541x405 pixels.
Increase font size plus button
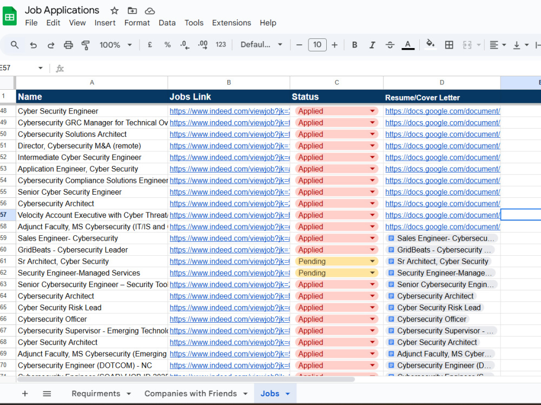[x=334, y=45]
